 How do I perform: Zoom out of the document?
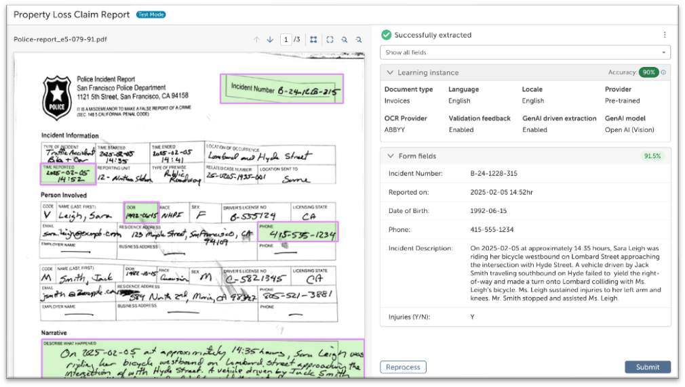[359, 40]
